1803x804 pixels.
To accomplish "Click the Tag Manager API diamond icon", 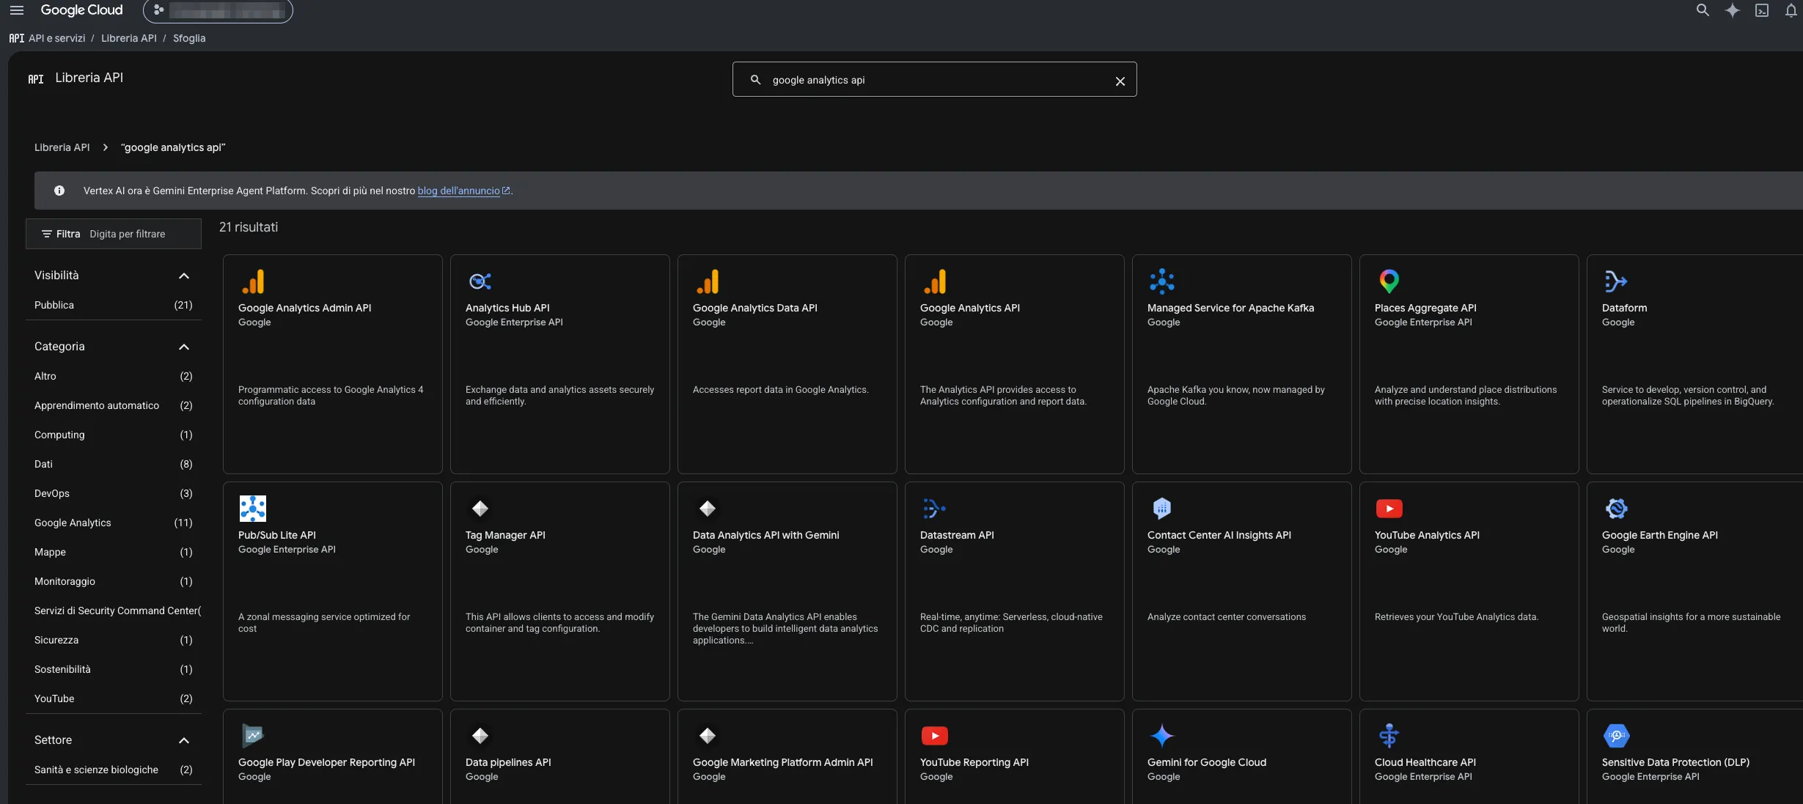I will (480, 509).
